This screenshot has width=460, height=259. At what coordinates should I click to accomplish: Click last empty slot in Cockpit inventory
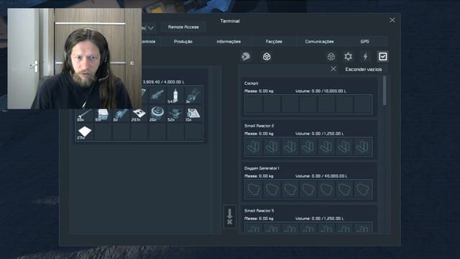pos(363,104)
